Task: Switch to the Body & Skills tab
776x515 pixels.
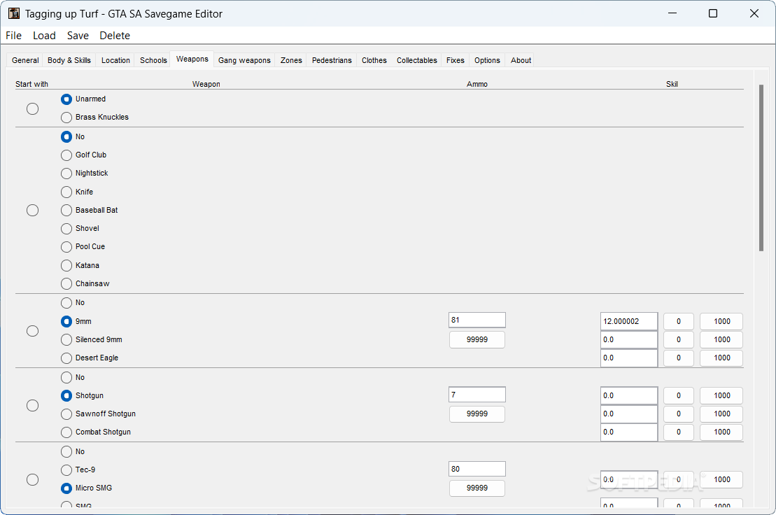Action: pos(69,60)
